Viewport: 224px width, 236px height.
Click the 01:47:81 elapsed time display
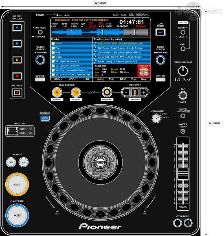click(x=132, y=22)
